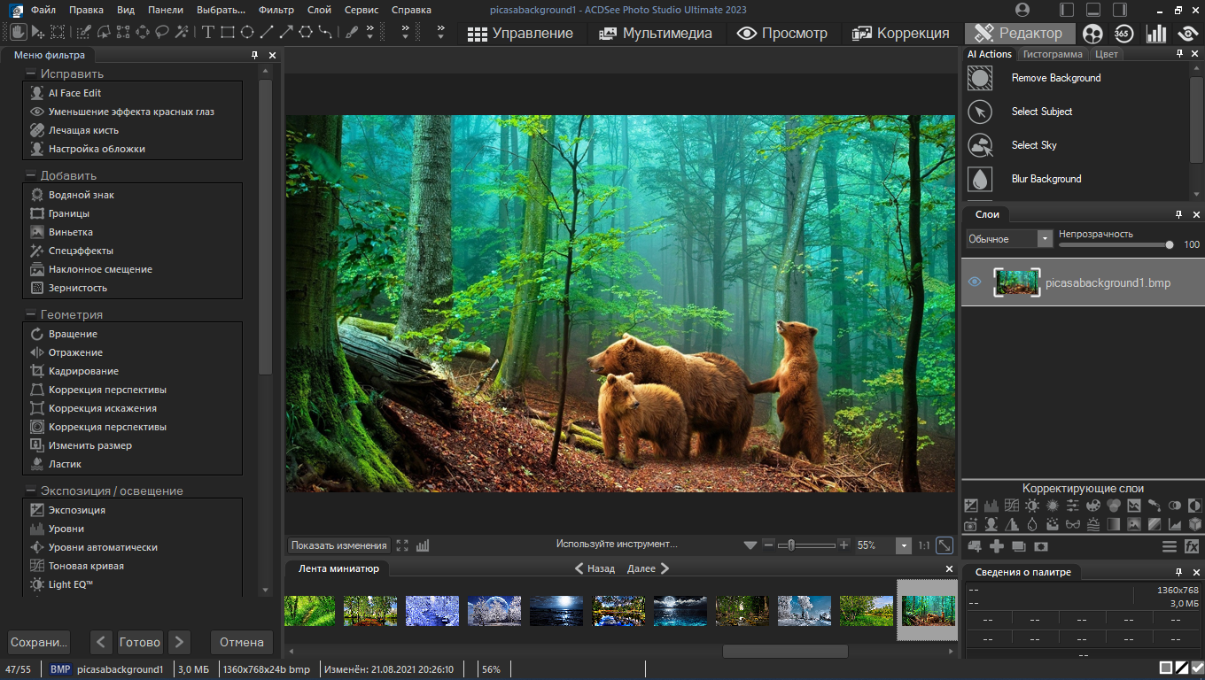Open the Файл menu
1205x680 pixels.
coord(43,10)
